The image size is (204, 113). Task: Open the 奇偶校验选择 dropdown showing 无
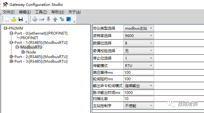[x=139, y=51]
